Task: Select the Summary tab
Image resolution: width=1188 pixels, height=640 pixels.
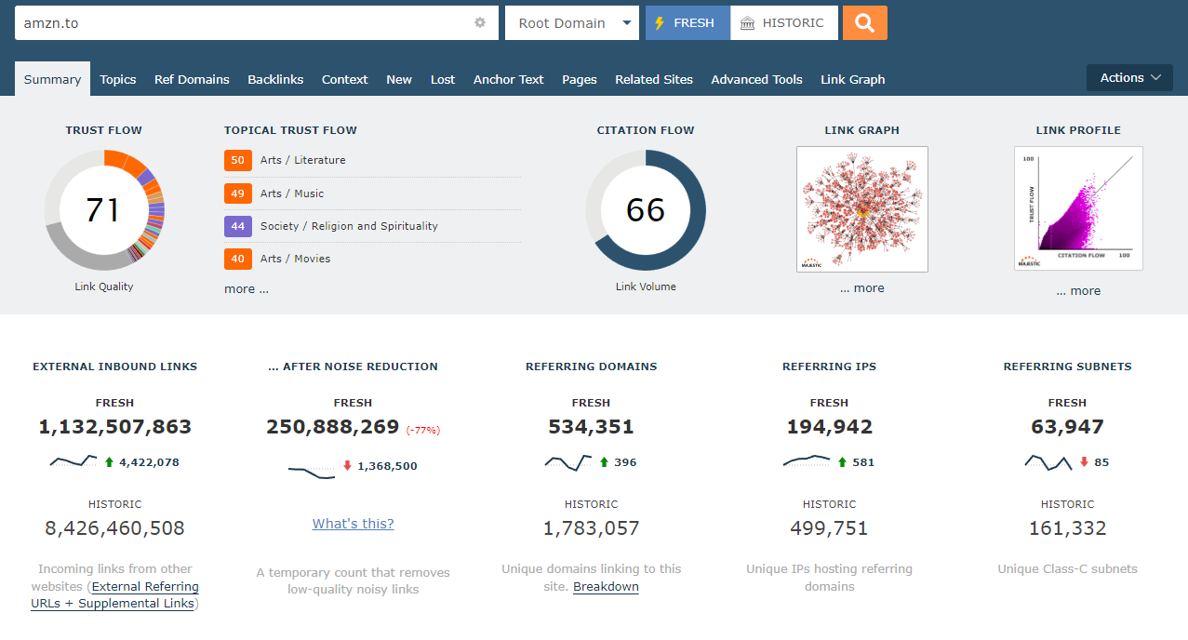Action: (52, 79)
